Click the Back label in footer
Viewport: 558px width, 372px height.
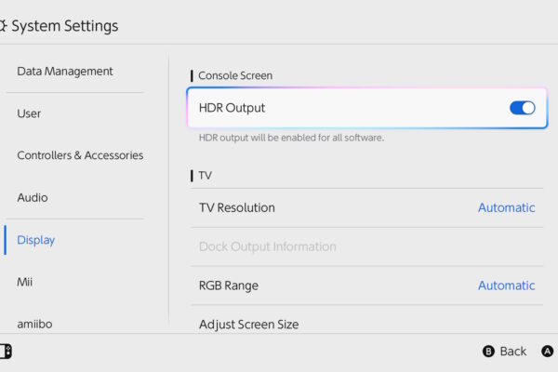tap(512, 352)
